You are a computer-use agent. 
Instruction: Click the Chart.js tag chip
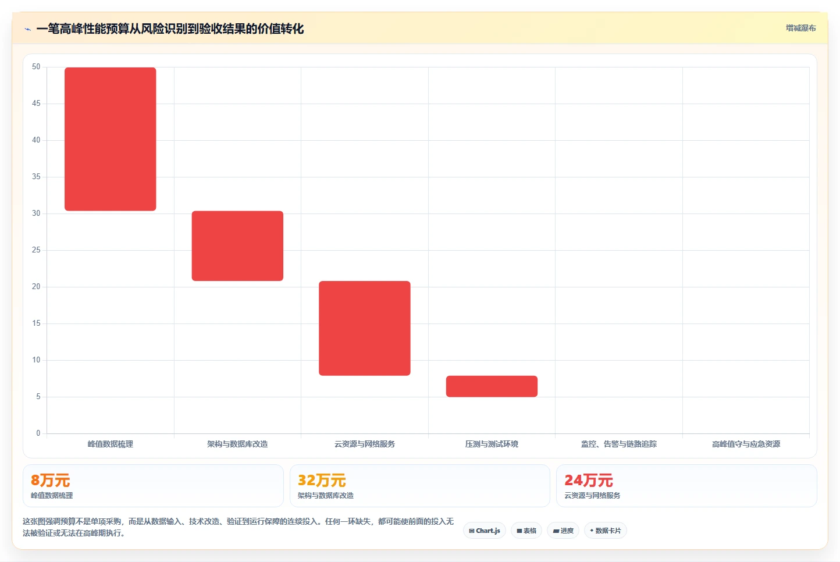(485, 531)
